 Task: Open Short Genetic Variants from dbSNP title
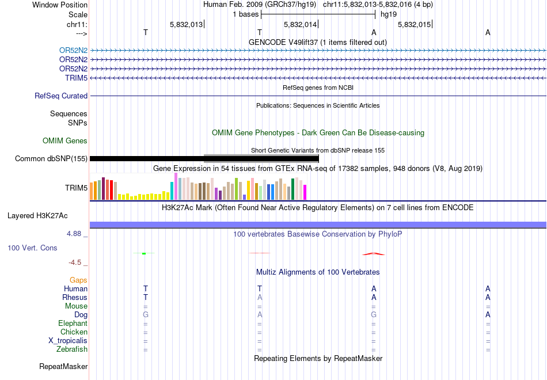(x=318, y=150)
